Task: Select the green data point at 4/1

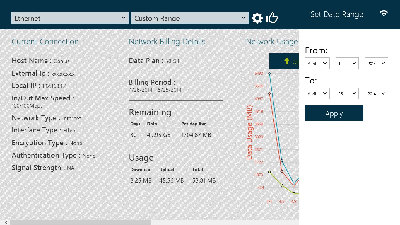Action: pyautogui.click(x=269, y=172)
